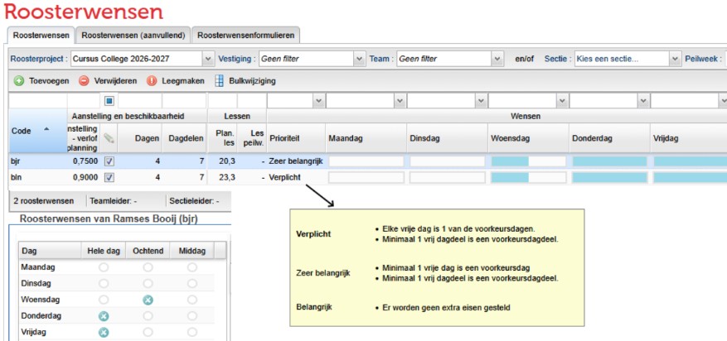Deselect the Woensdag Ochtend option
Viewport: 727px width, 341px height.
point(148,300)
